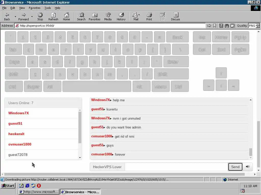Increase the Quality spinner up arrow
Image resolution: width=261 pixels, height=195 pixels.
[258, 25]
